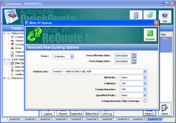
Task: Select Claims item in the folder tree
Action: 20,52
